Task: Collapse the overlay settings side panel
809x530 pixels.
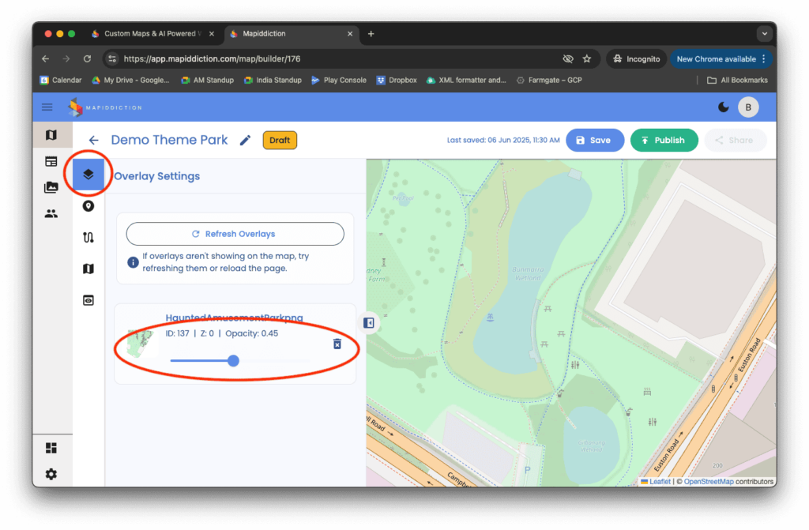Action: coord(368,322)
